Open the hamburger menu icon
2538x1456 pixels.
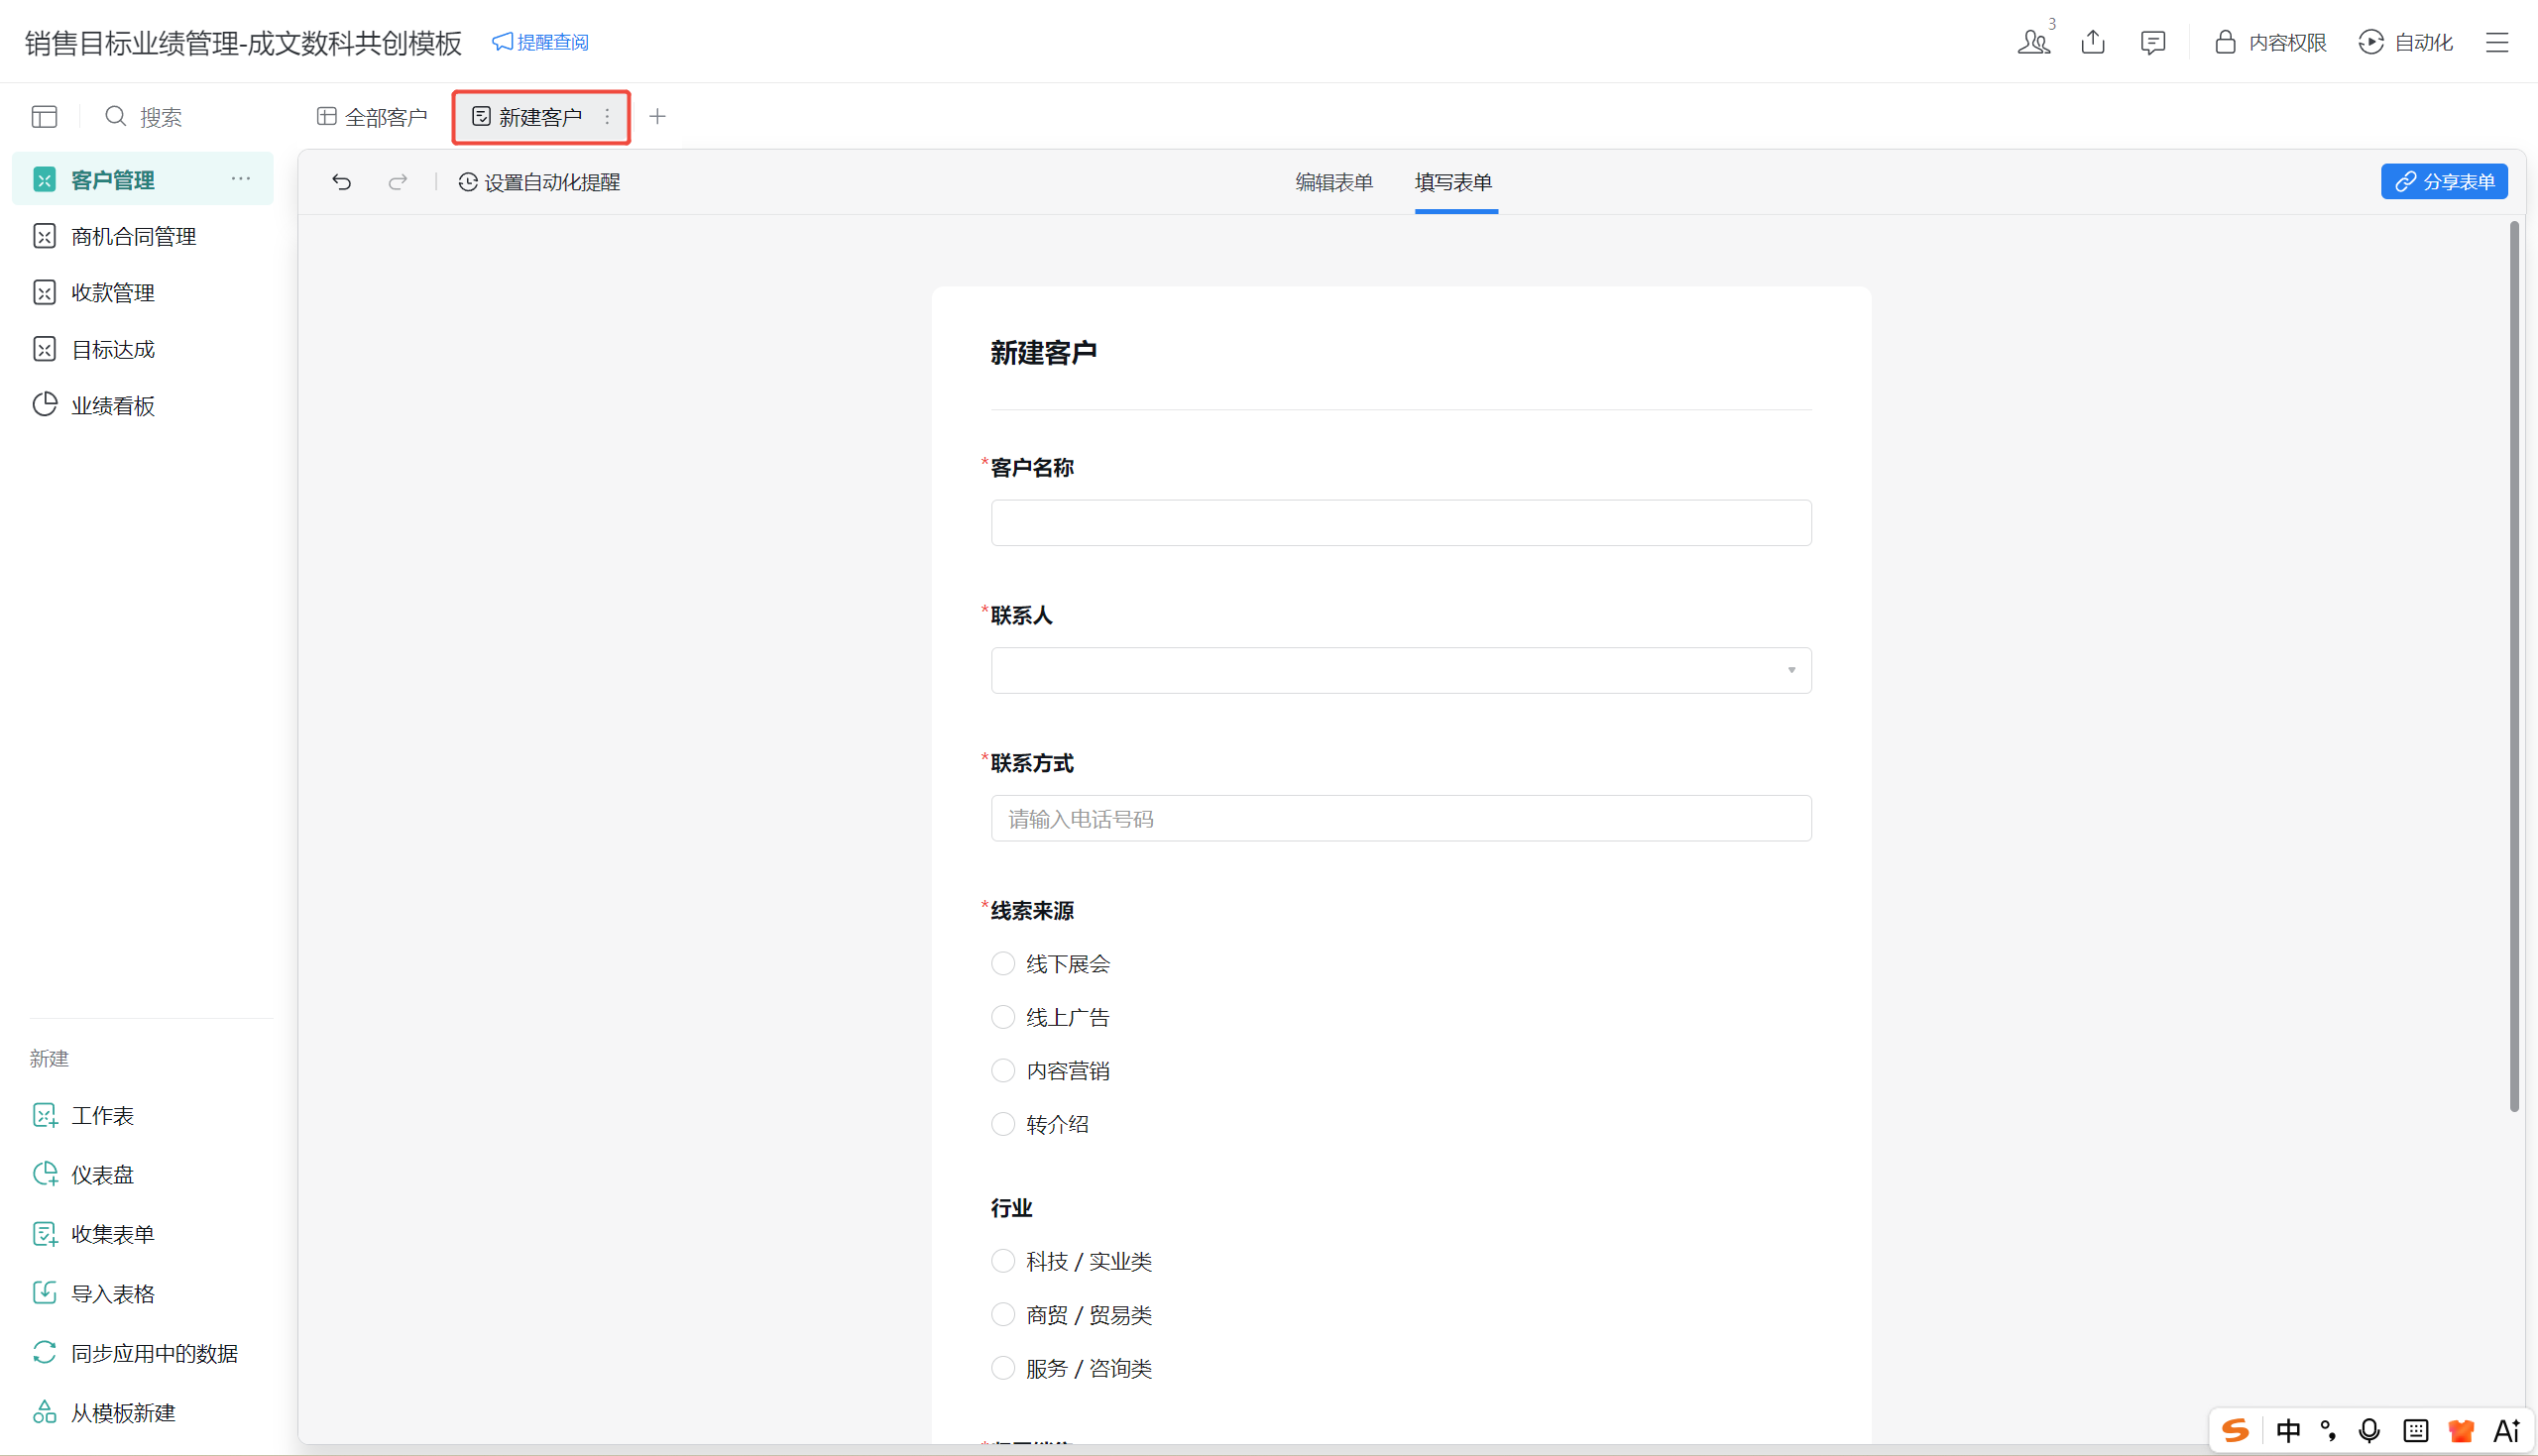(x=2497, y=42)
